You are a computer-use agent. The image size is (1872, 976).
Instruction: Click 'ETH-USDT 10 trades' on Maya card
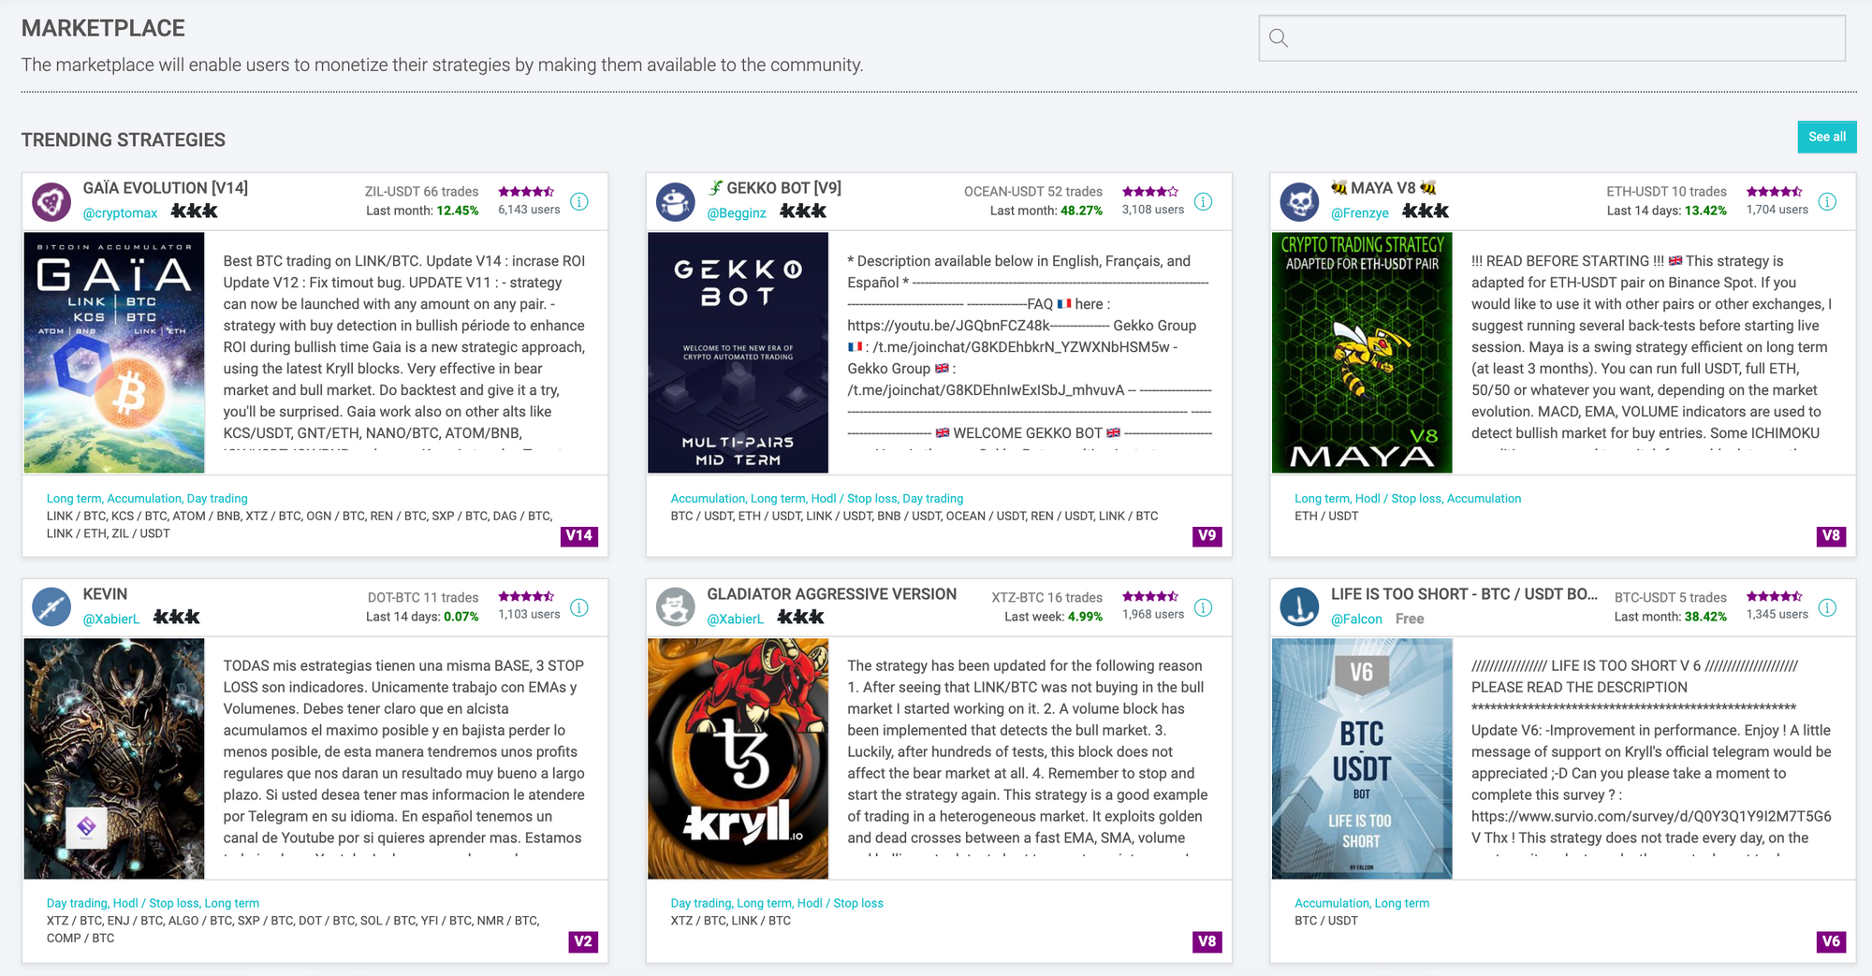[x=1666, y=192]
